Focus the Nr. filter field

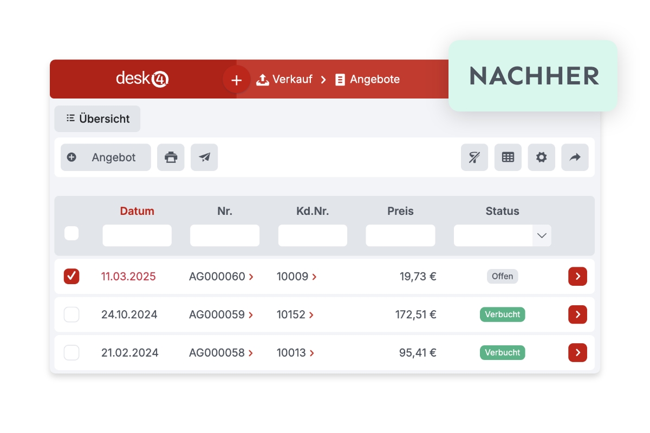tap(225, 235)
